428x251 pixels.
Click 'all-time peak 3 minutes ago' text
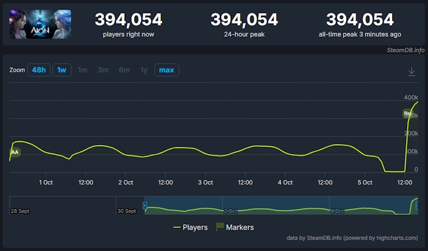[360, 34]
